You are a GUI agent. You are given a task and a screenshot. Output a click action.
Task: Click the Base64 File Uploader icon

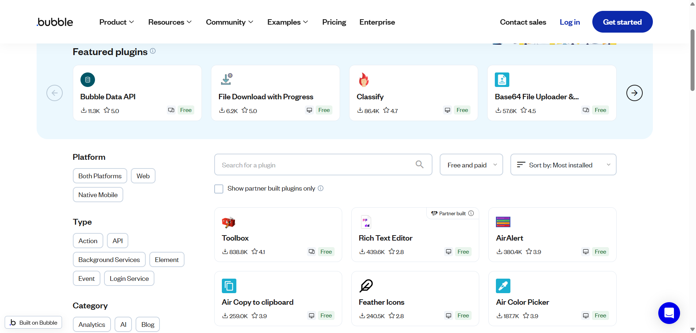[502, 80]
